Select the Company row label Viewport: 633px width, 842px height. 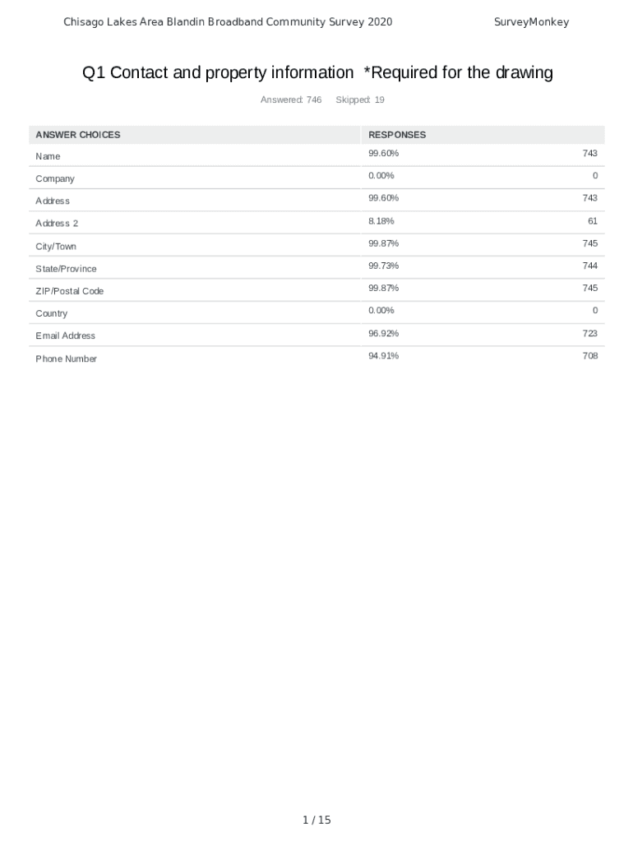click(x=55, y=178)
